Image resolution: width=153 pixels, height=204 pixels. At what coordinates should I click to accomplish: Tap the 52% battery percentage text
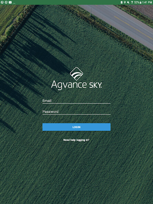137,2
